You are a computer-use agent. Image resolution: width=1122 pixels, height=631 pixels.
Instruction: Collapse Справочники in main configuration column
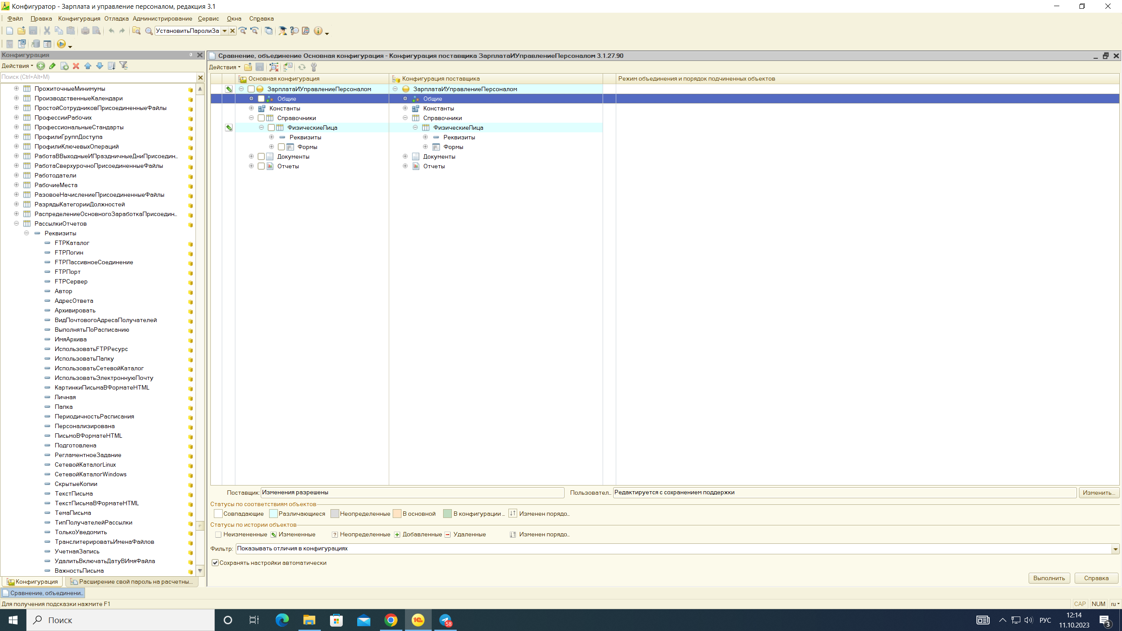(x=251, y=117)
